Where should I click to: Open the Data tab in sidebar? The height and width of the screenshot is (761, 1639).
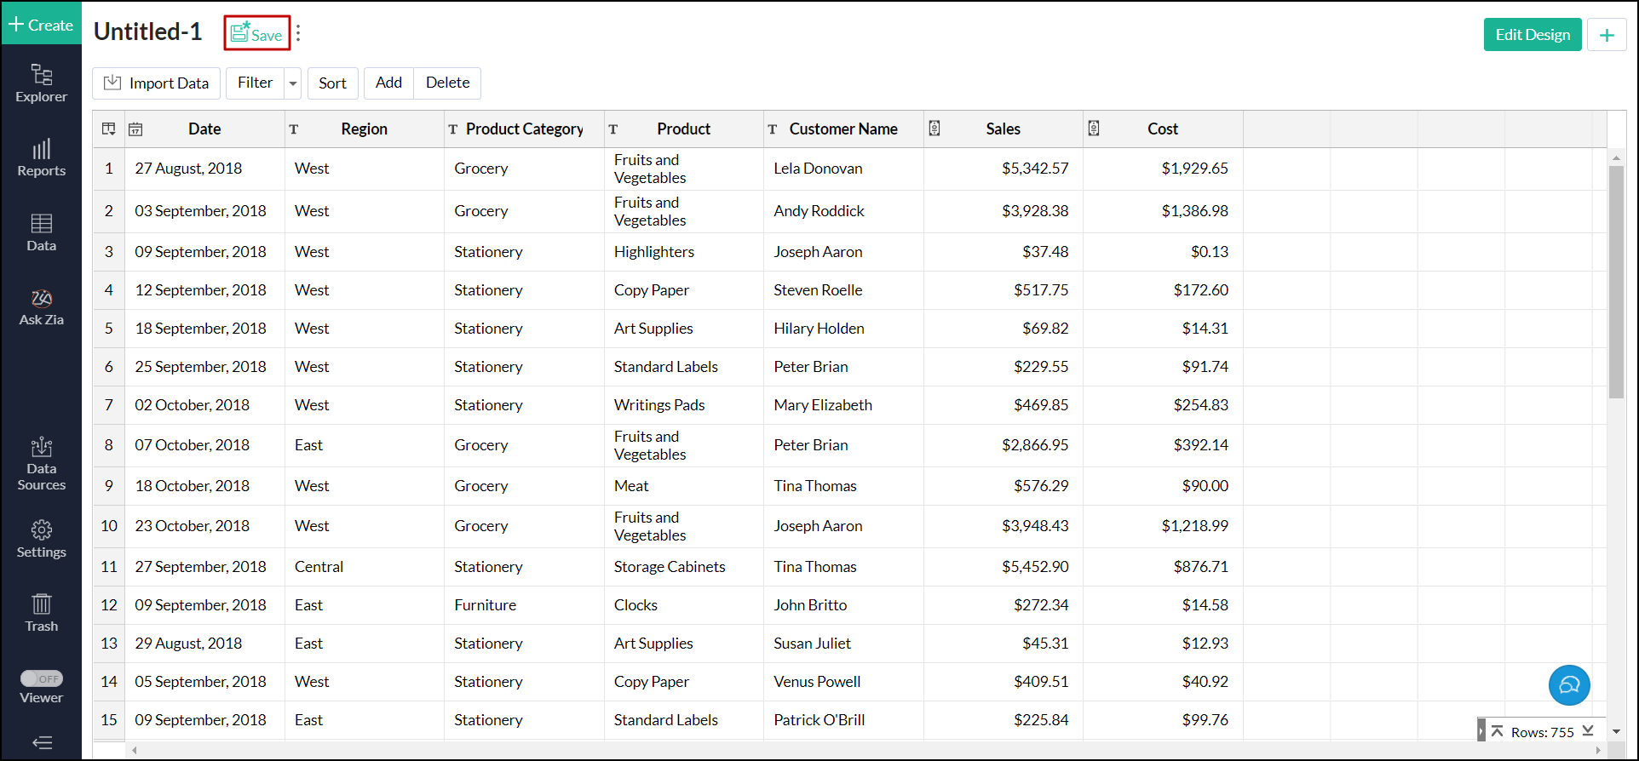[41, 232]
